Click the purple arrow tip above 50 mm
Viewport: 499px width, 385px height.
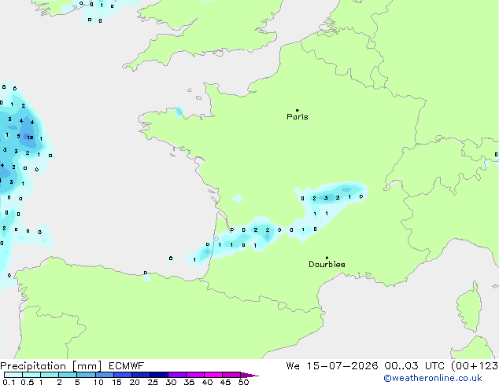[x=249, y=375]
